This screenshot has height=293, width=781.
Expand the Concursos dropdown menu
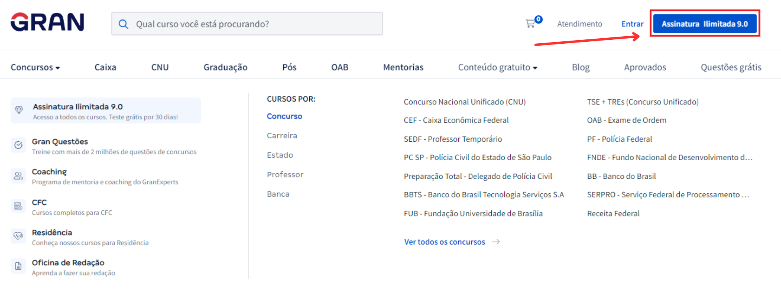coord(35,67)
